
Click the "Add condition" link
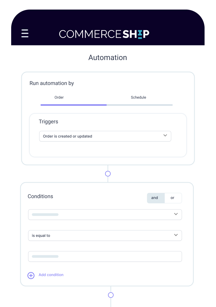coord(51,275)
